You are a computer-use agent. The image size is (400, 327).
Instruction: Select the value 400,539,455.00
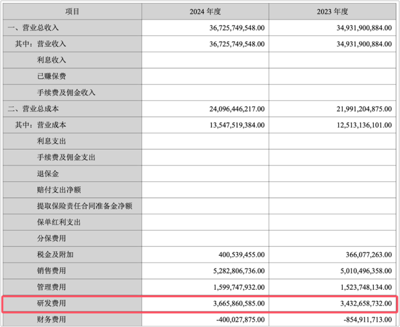(242, 255)
